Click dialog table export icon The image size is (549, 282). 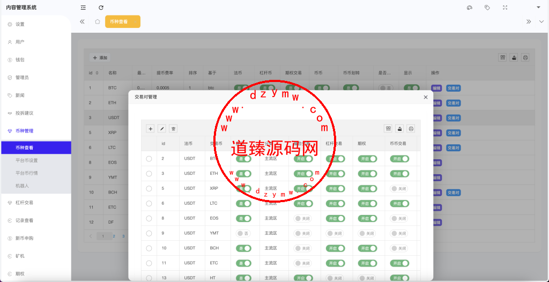click(x=399, y=129)
